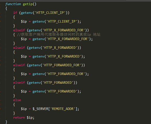The height and width of the screenshot is (124, 151).
Task: Click the italic function keyword
Action: point(13,4)
